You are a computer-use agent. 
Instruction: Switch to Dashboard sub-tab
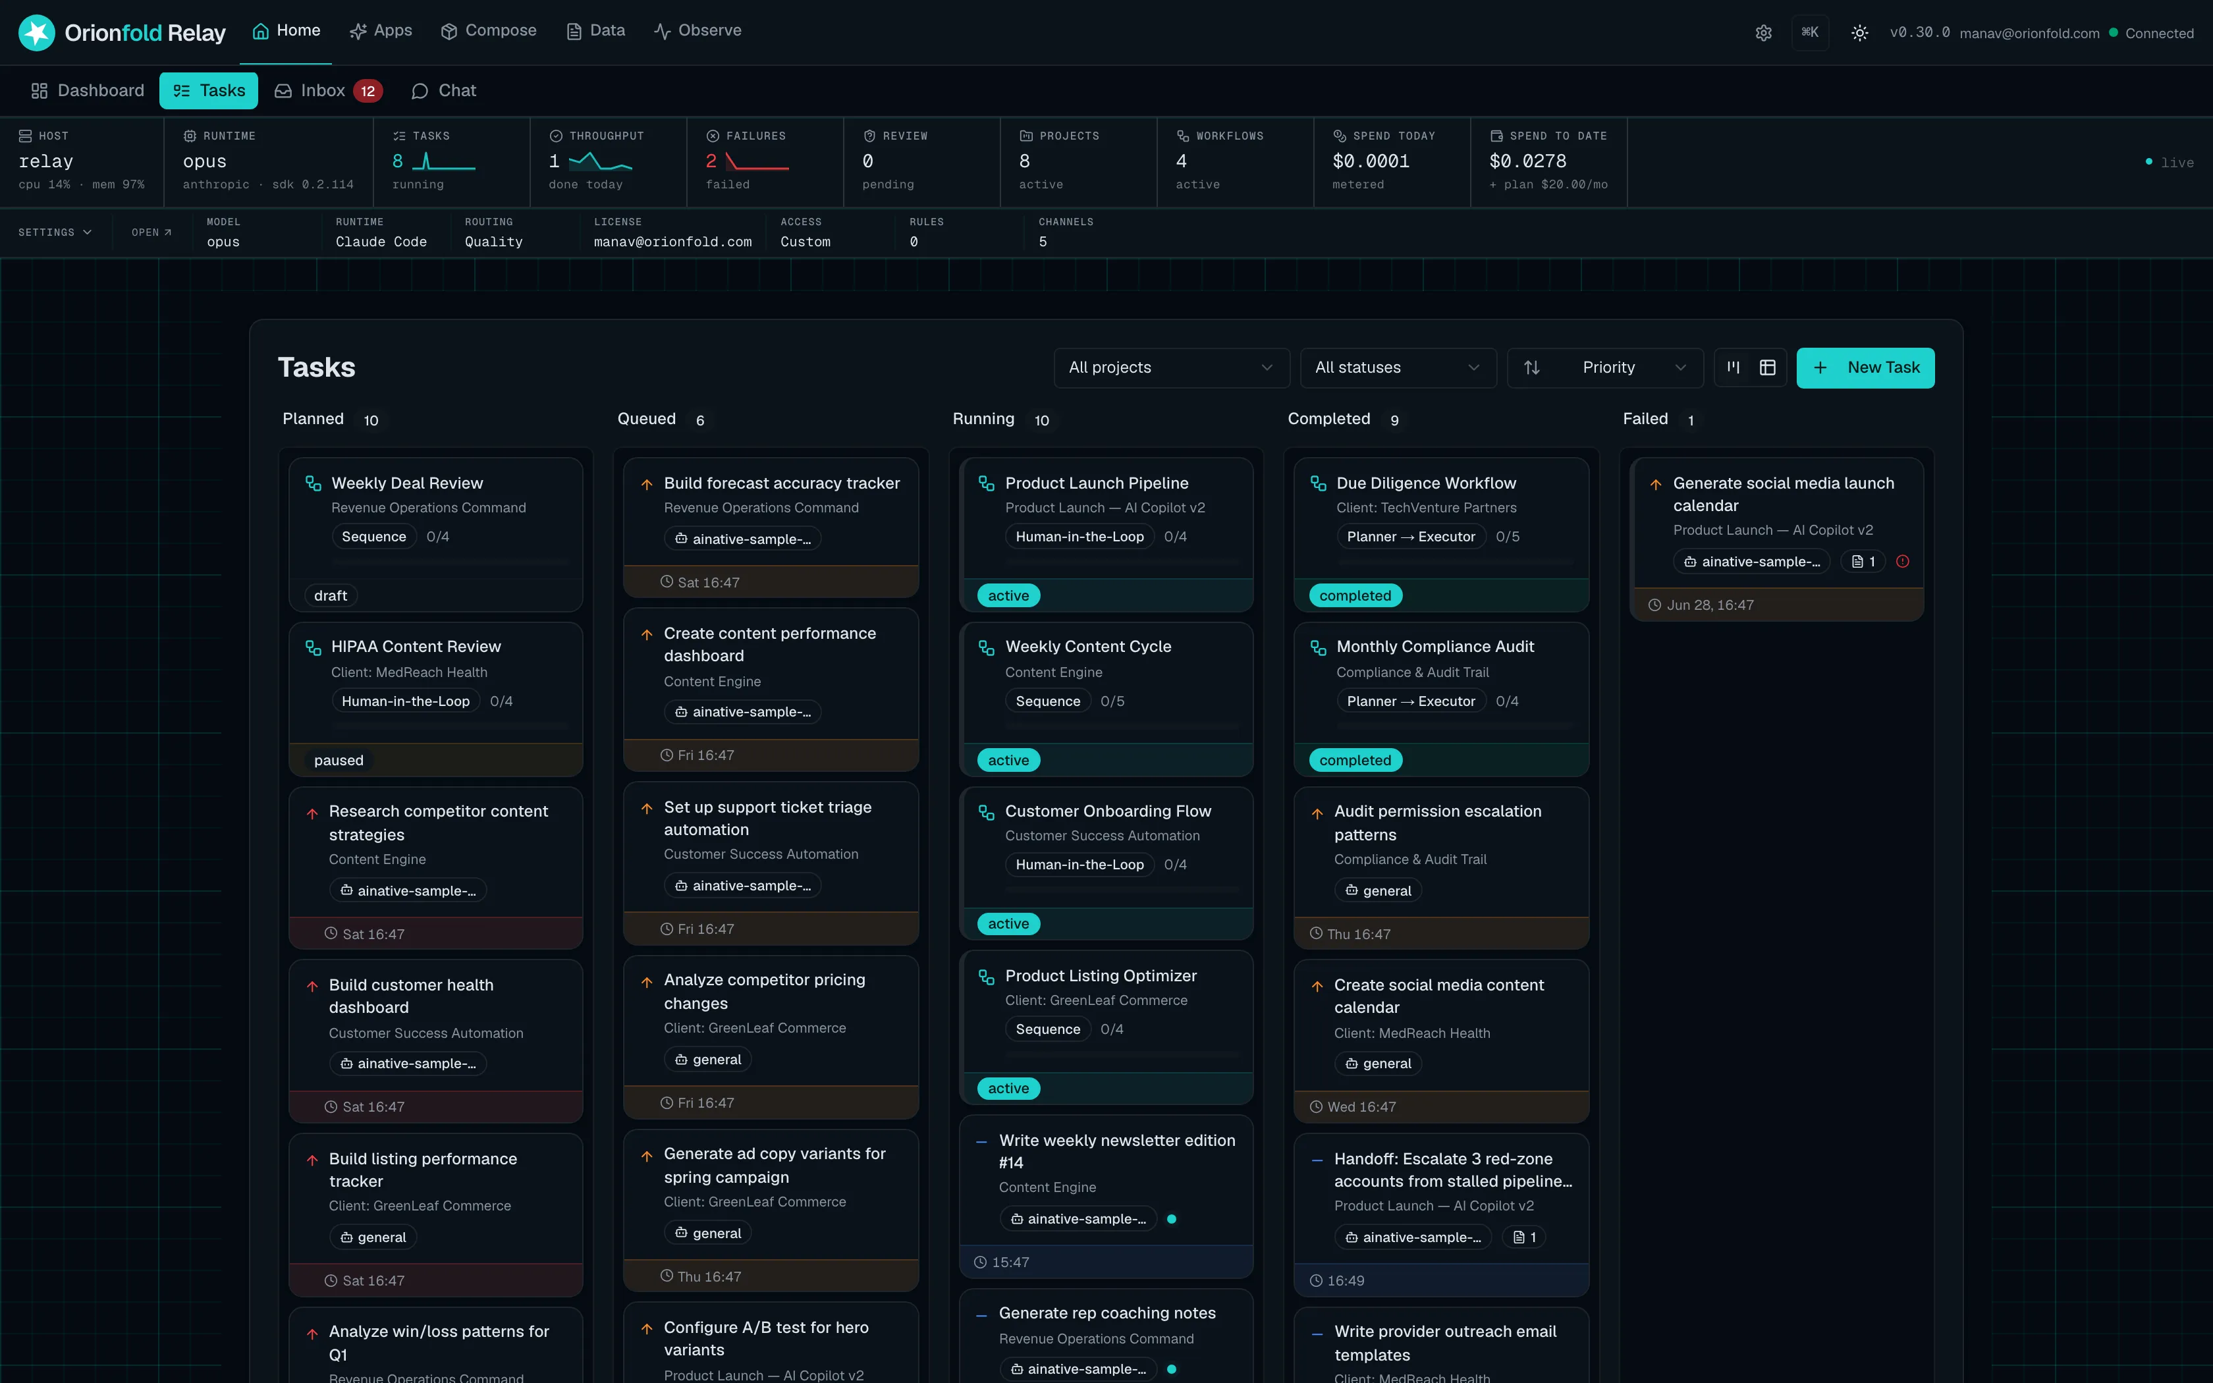(x=88, y=91)
